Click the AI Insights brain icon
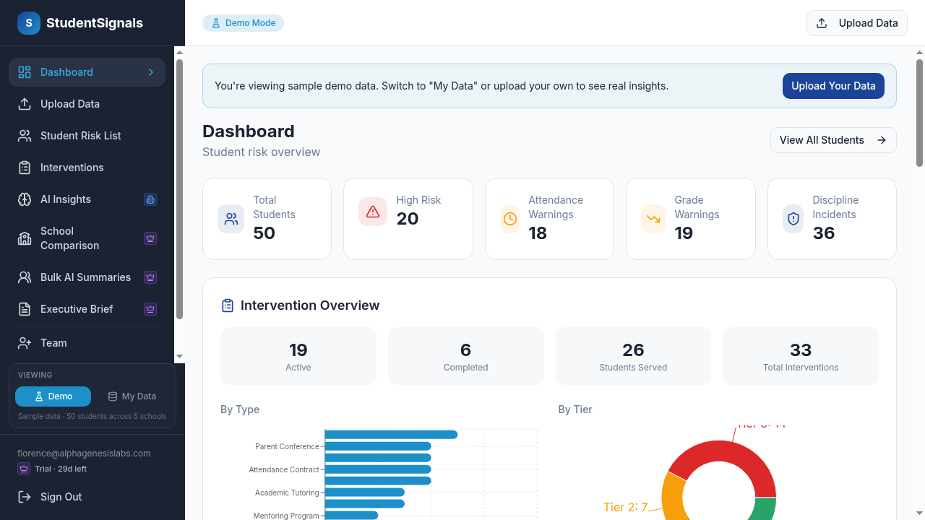 pos(25,199)
